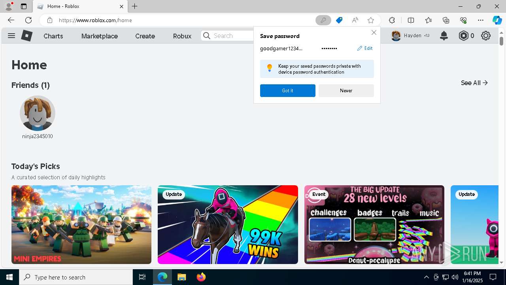Screen dimensions: 506x285
Task: Open the volume control in system tray
Action: pos(455,277)
